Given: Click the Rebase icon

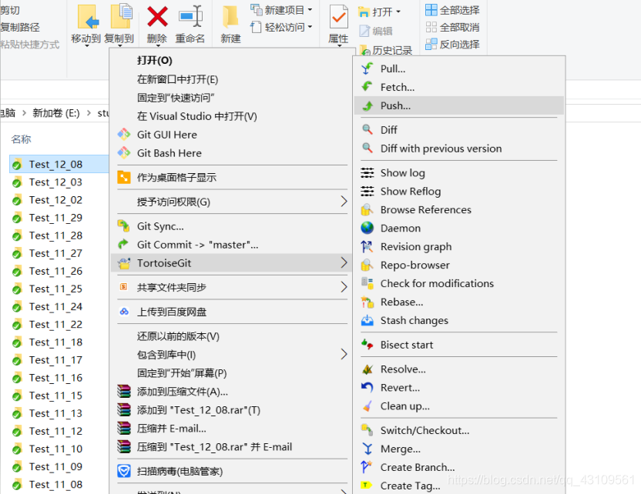Looking at the screenshot, I should coord(367,302).
